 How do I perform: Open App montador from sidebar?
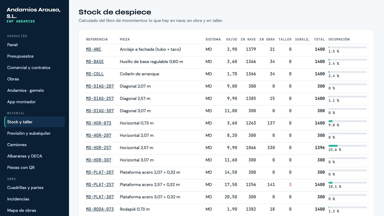(x=34, y=102)
